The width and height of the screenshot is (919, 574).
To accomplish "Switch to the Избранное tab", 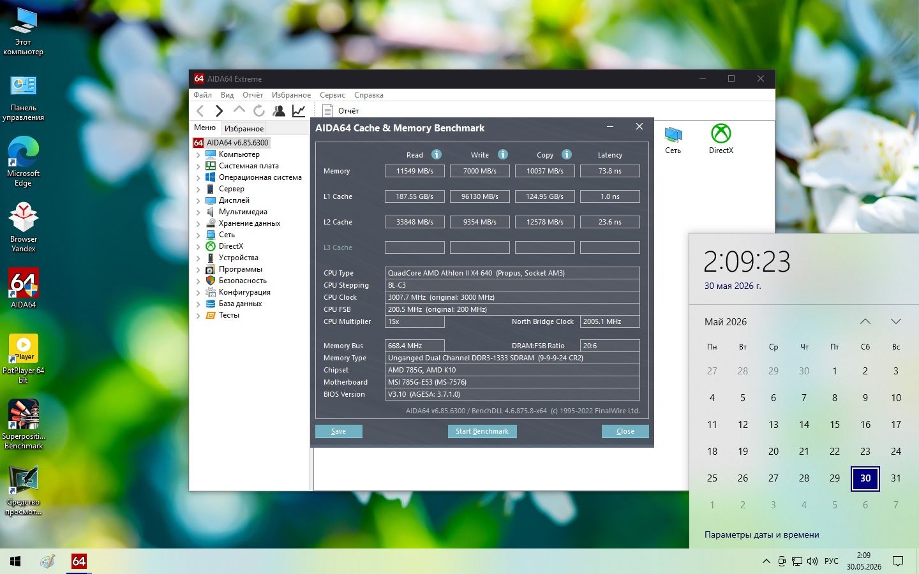I will pos(244,128).
